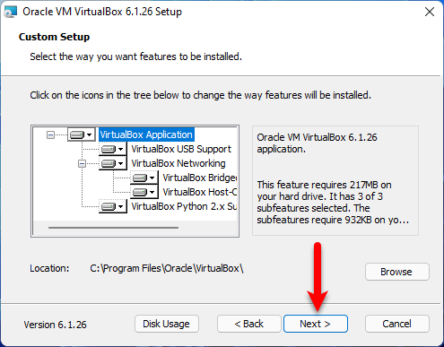The height and width of the screenshot is (347, 444).
Task: Select the VirtualBox USB Support feature
Action: [x=181, y=149]
